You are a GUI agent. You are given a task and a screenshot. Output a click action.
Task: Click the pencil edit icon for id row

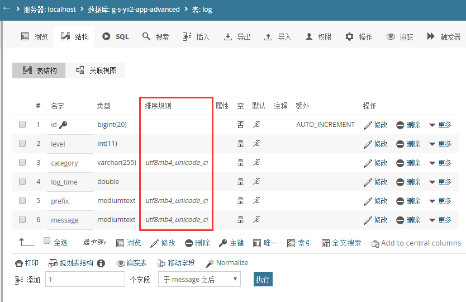tap(368, 125)
